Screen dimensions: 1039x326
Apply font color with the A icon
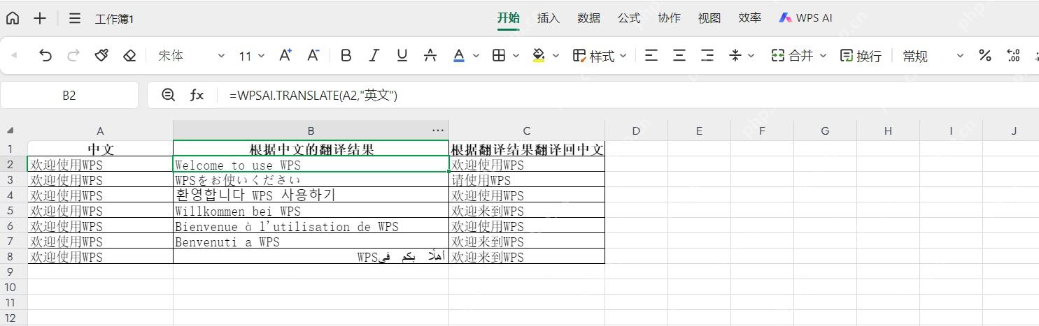click(x=459, y=55)
